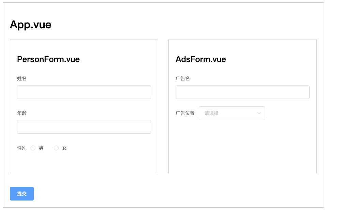
Task: Click empty area below 性别 radio options
Action: 84,163
